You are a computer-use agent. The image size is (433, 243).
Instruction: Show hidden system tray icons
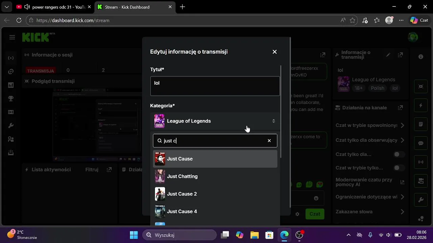tap(348, 235)
